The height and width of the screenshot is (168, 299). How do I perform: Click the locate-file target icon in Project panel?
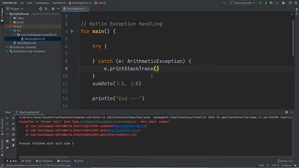pyautogui.click(x=41, y=9)
